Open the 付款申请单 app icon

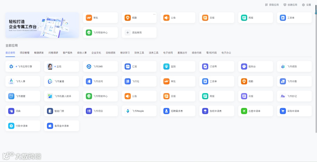[11, 126]
